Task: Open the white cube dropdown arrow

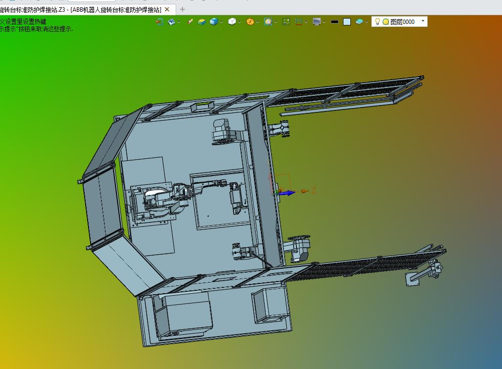Action: [239, 22]
